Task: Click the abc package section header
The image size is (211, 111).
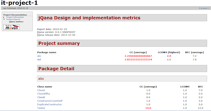Action: point(122,79)
